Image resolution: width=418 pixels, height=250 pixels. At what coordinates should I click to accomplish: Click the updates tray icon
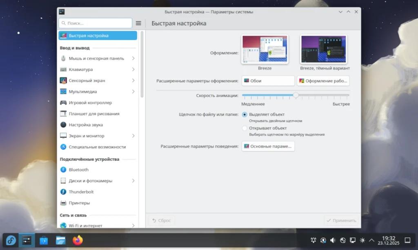[323, 240]
